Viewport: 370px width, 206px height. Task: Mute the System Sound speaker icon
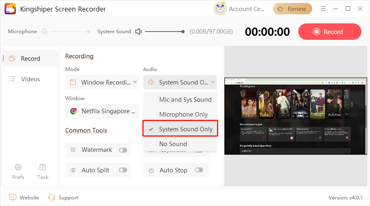pos(138,32)
